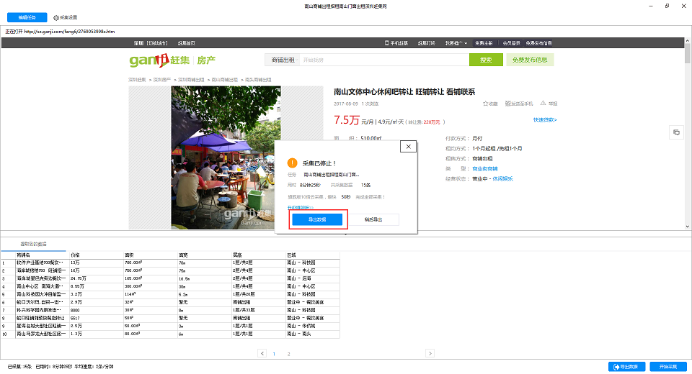Select the 8800 price cell
Image resolution: width=692 pixels, height=374 pixels.
96,310
